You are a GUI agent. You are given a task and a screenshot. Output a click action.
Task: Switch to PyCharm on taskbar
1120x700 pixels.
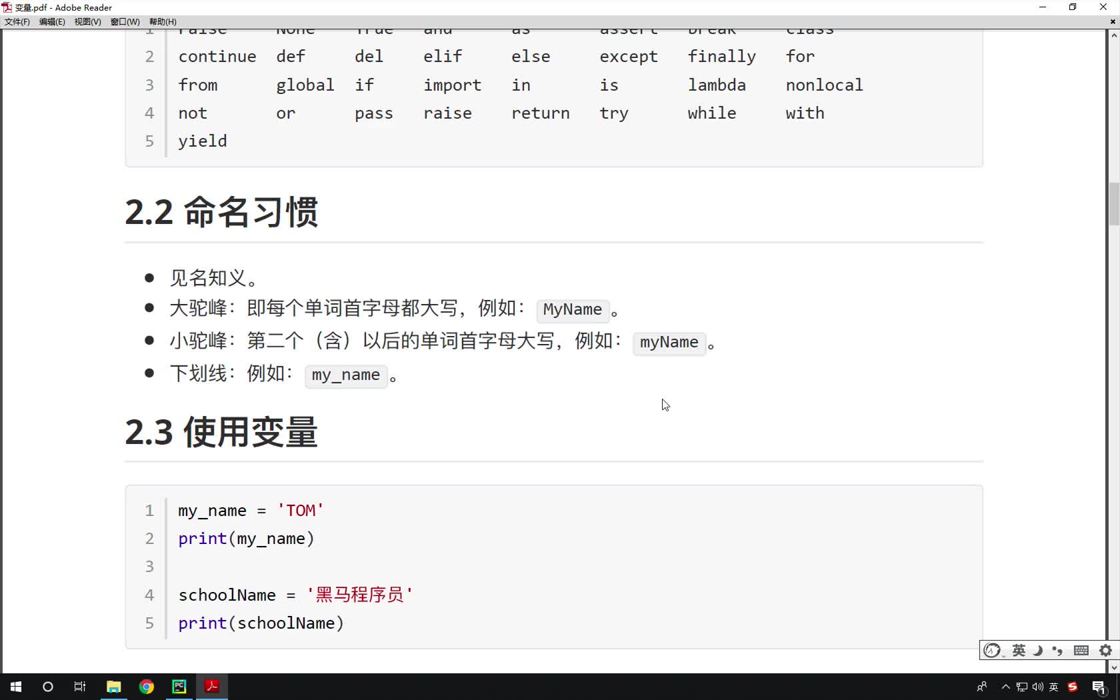179,687
